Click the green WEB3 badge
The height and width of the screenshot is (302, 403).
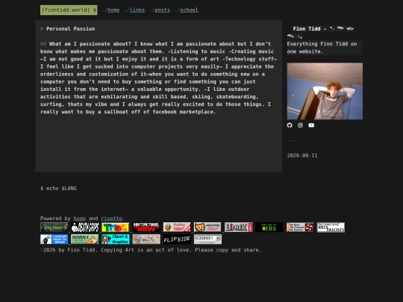click(269, 227)
